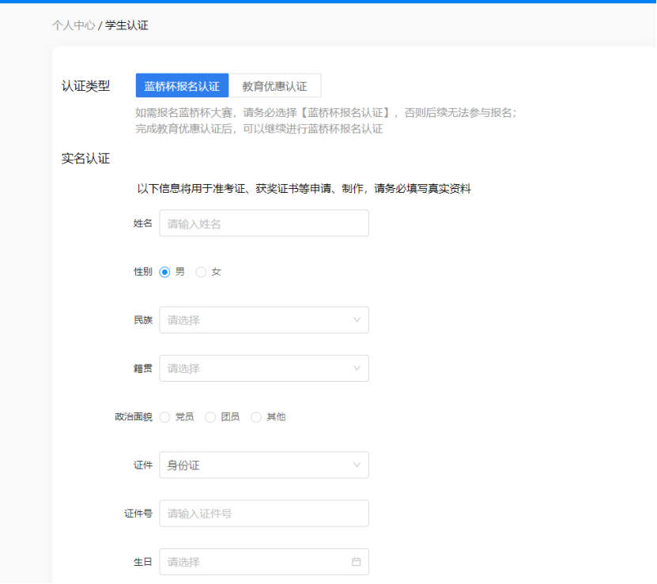Click the hint line starting 如需报名蓝桥杯大赛
The image size is (657, 584).
(326, 113)
